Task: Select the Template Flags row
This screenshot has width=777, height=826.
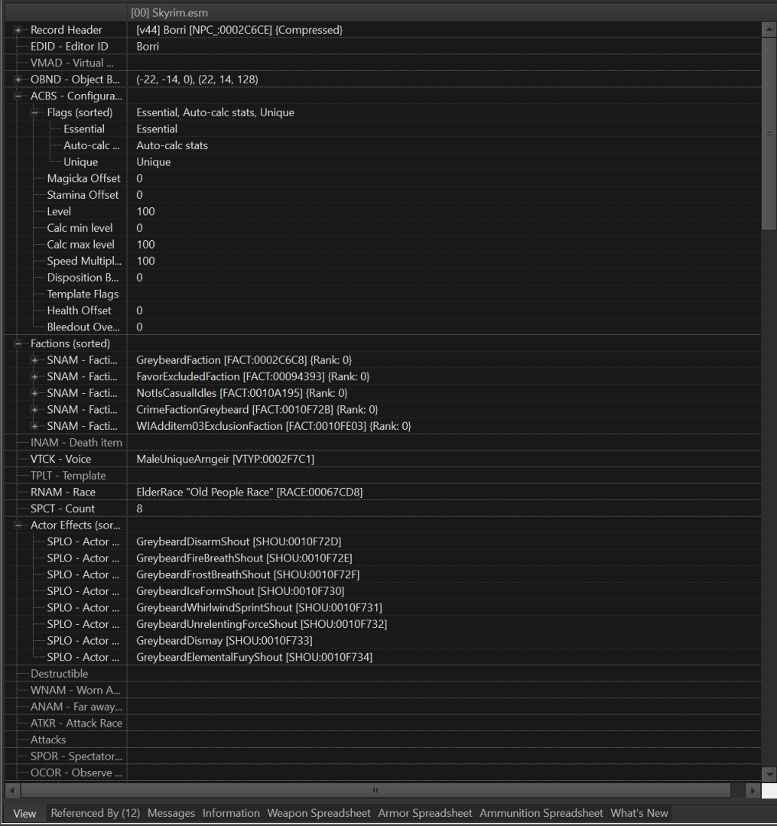Action: (382, 294)
